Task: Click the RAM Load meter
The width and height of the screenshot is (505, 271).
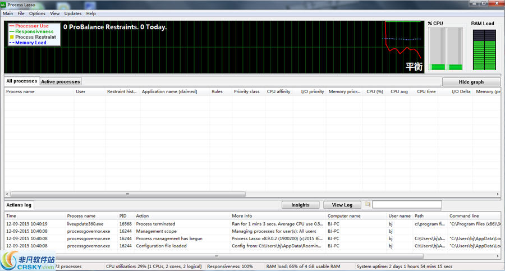Action: click(x=484, y=49)
